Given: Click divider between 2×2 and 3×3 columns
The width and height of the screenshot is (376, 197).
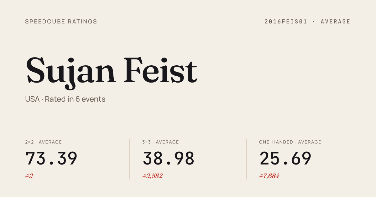Looking at the screenshot, I should (129, 159).
